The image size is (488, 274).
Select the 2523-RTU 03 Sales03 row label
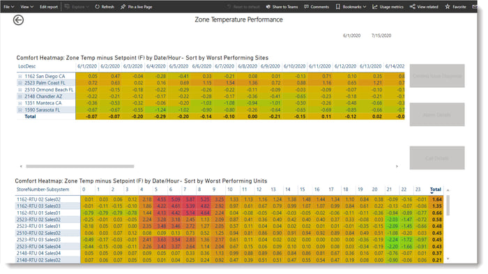[x=38, y=240]
